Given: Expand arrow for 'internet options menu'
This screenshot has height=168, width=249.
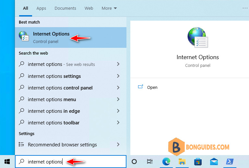Looking at the screenshot, I should click(x=118, y=99).
